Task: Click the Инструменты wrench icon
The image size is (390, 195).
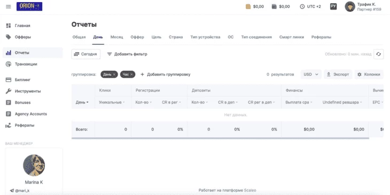Action: pos(9,91)
